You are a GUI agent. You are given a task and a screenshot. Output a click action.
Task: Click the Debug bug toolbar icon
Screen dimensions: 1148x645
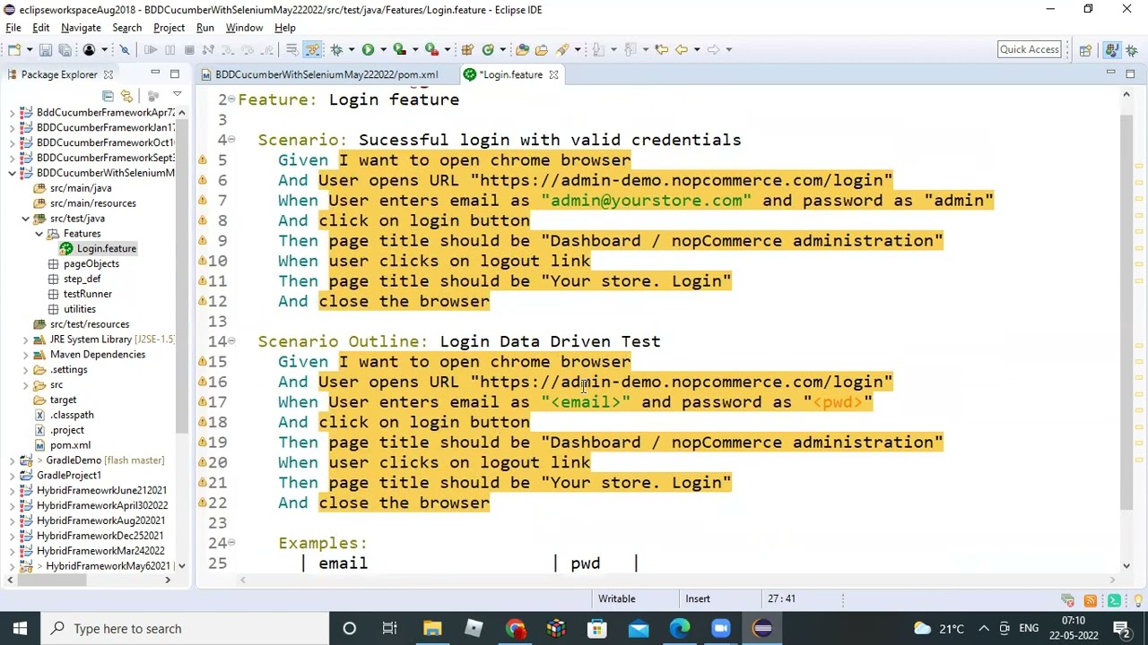pyautogui.click(x=336, y=49)
